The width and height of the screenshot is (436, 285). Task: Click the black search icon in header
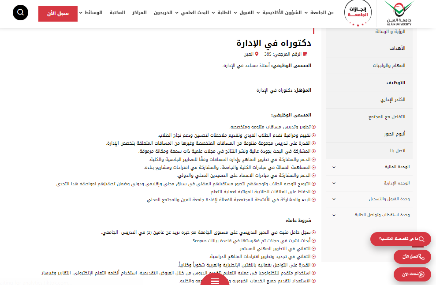[20, 13]
